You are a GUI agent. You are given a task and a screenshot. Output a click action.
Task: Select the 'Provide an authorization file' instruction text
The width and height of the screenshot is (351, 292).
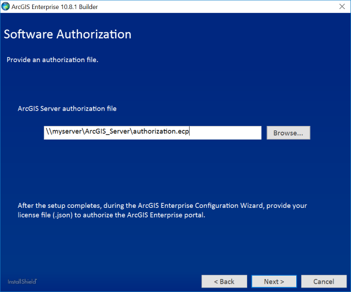(x=52, y=60)
